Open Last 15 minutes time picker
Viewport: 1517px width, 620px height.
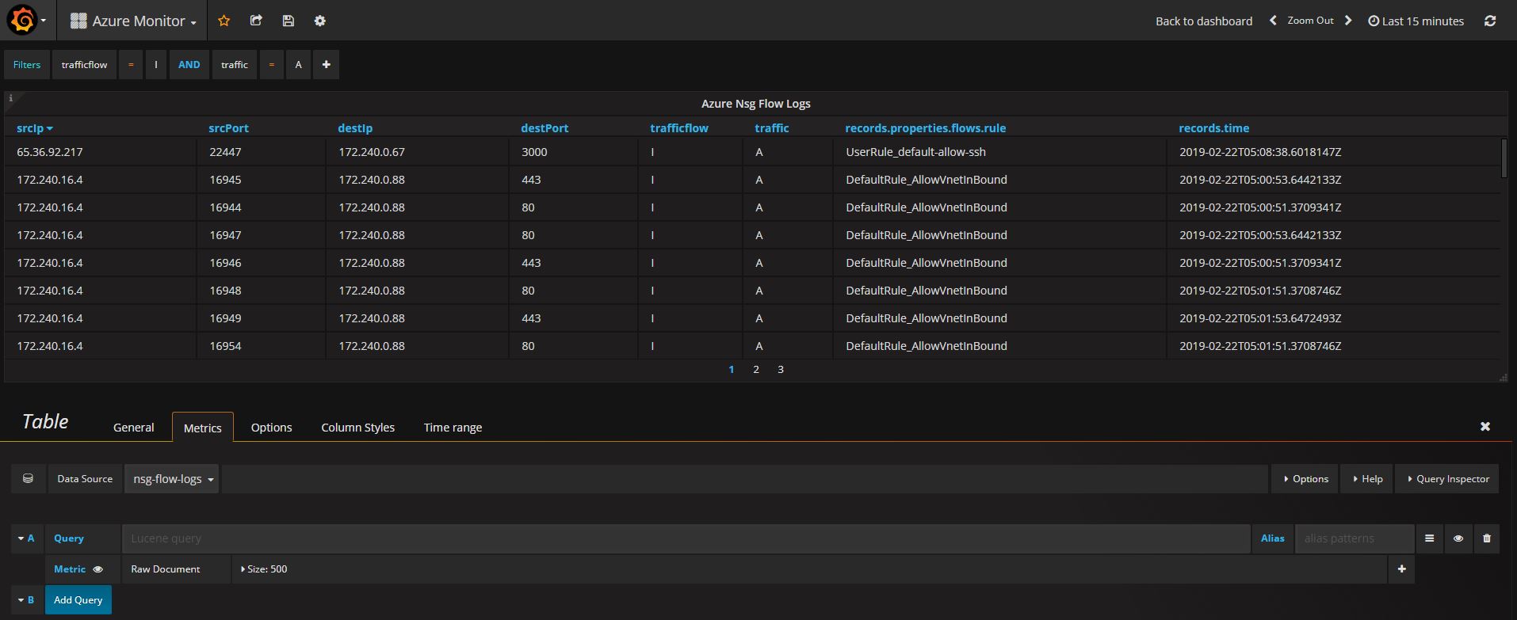click(x=1416, y=21)
